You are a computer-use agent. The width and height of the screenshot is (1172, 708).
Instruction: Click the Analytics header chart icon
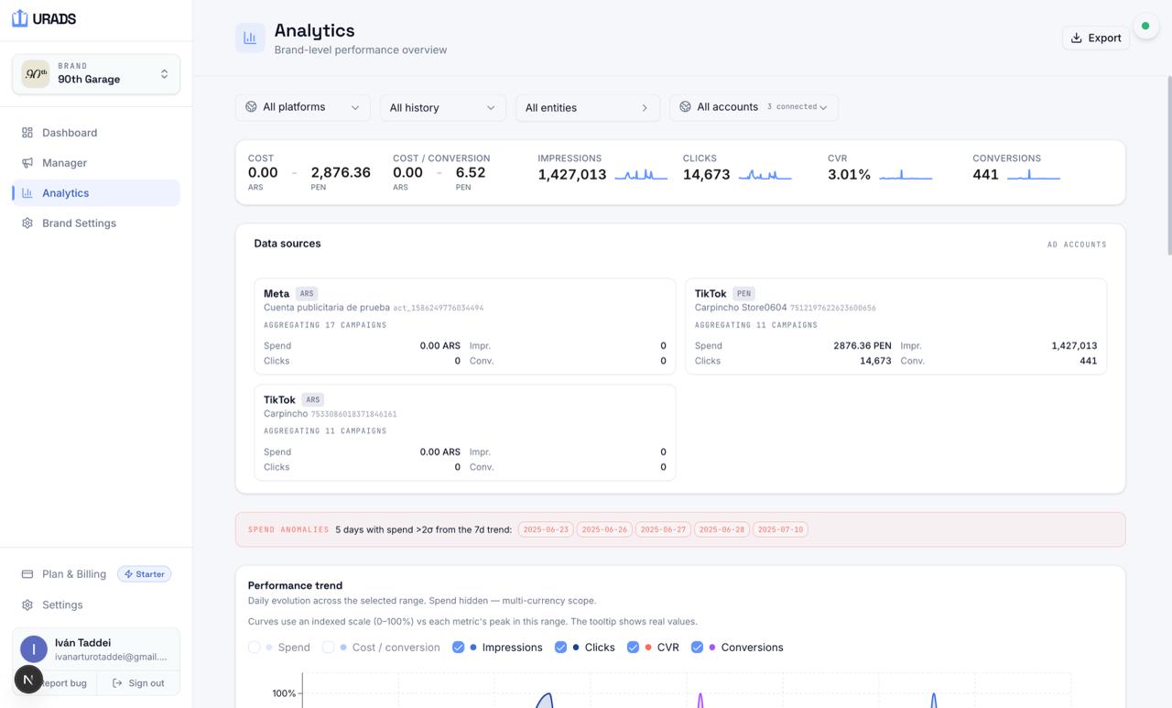click(x=250, y=38)
